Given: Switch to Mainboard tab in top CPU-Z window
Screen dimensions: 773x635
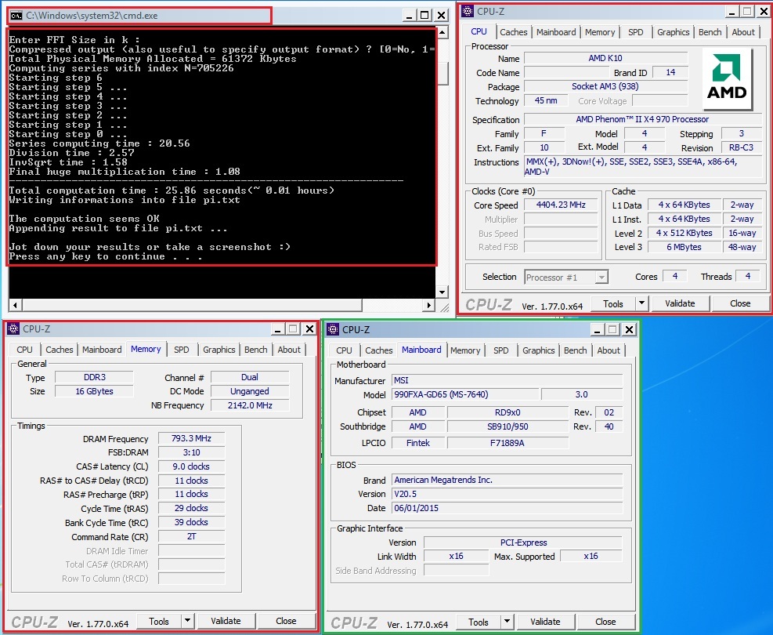Looking at the screenshot, I should [555, 32].
